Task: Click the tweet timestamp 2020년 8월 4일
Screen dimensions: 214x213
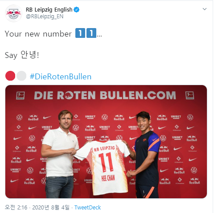Action: pos(51,207)
